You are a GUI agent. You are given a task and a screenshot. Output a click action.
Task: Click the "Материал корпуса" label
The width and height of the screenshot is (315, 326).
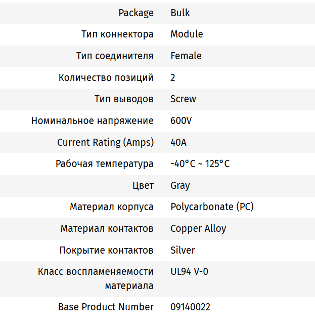point(112,207)
